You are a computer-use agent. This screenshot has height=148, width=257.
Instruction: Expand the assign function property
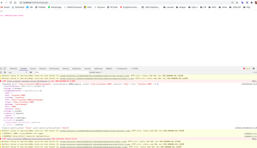(x=4, y=89)
